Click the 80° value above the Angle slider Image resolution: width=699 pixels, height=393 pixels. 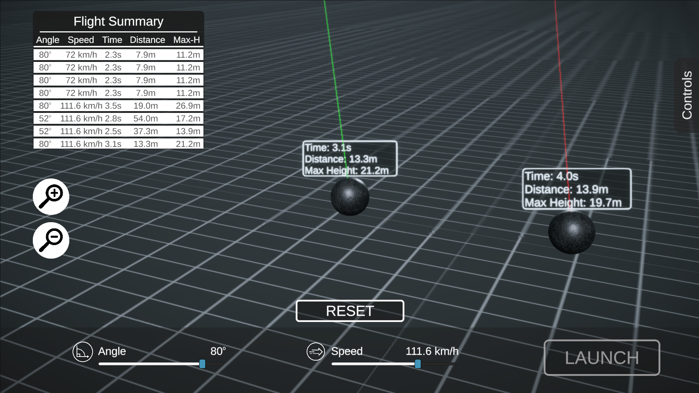218,351
